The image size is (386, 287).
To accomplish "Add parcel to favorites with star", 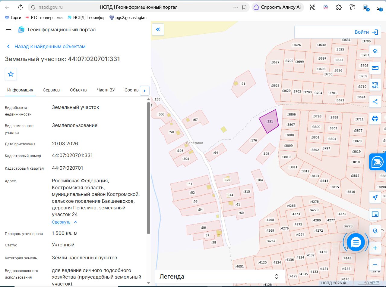I will coord(11,74).
